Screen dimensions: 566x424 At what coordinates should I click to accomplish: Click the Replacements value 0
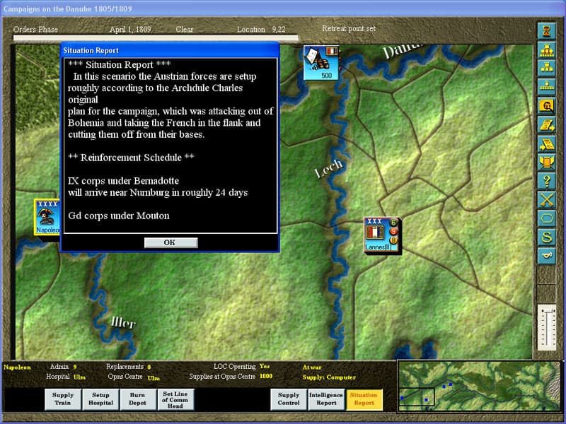point(149,367)
